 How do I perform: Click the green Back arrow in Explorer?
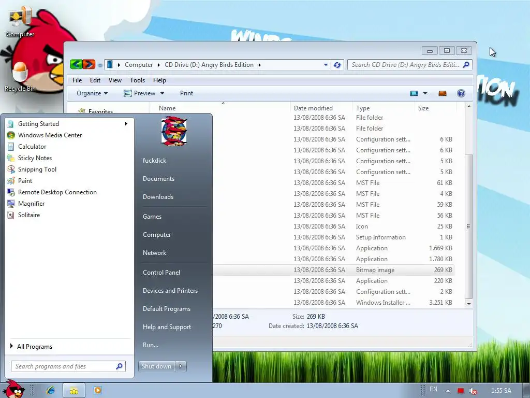point(77,64)
